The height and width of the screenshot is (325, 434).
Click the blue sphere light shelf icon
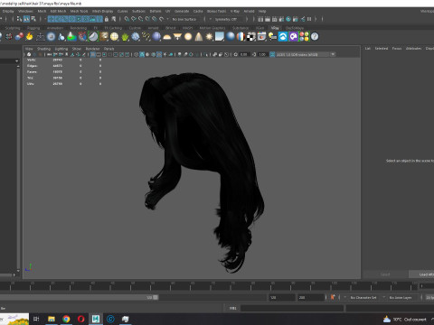(x=156, y=37)
